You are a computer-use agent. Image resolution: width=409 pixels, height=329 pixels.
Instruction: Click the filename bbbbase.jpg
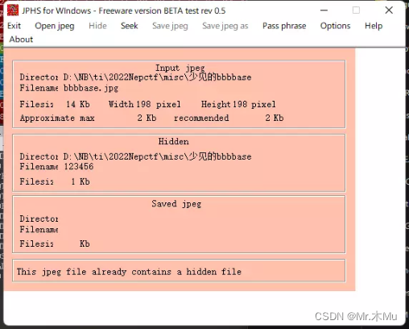91,88
